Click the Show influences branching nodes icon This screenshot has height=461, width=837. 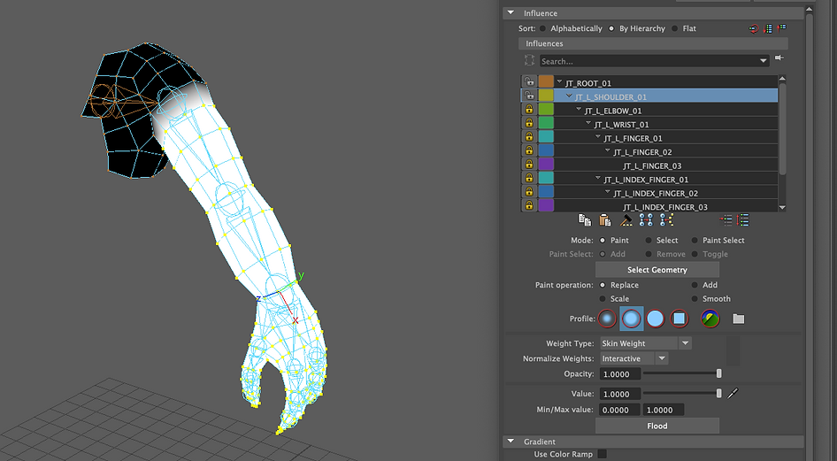tap(666, 219)
